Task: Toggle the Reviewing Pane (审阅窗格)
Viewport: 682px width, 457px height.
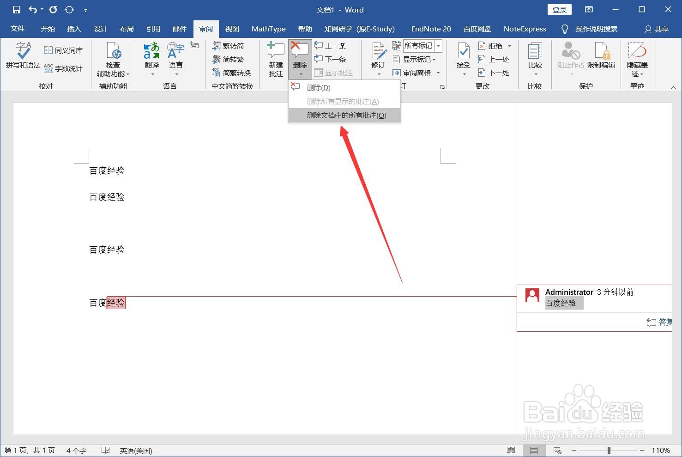Action: (x=412, y=73)
